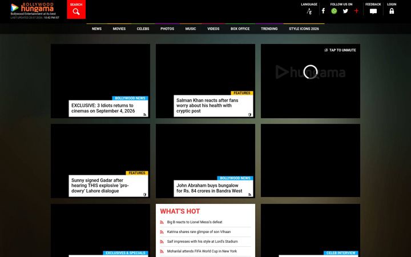Open the Videos menu
The width and height of the screenshot is (411, 257).
coord(213,29)
